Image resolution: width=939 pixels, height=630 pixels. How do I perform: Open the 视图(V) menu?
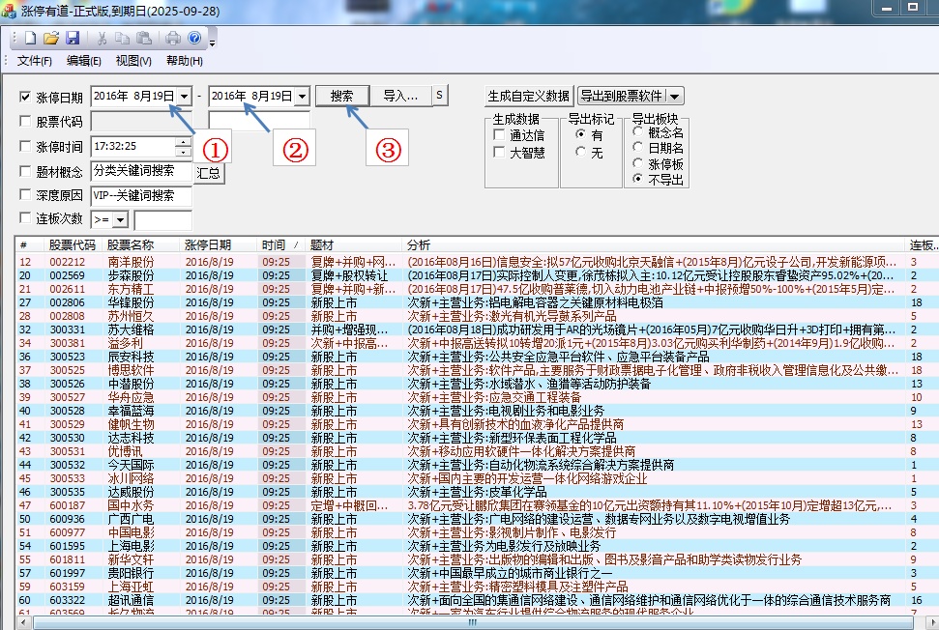click(132, 61)
